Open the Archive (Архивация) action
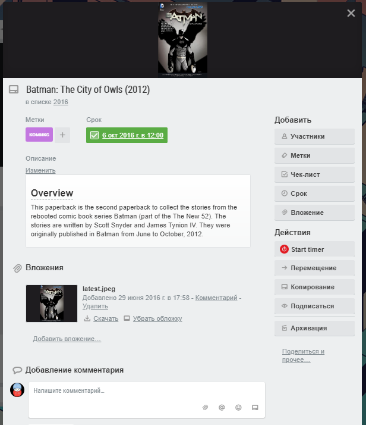This screenshot has width=366, height=425. (314, 328)
